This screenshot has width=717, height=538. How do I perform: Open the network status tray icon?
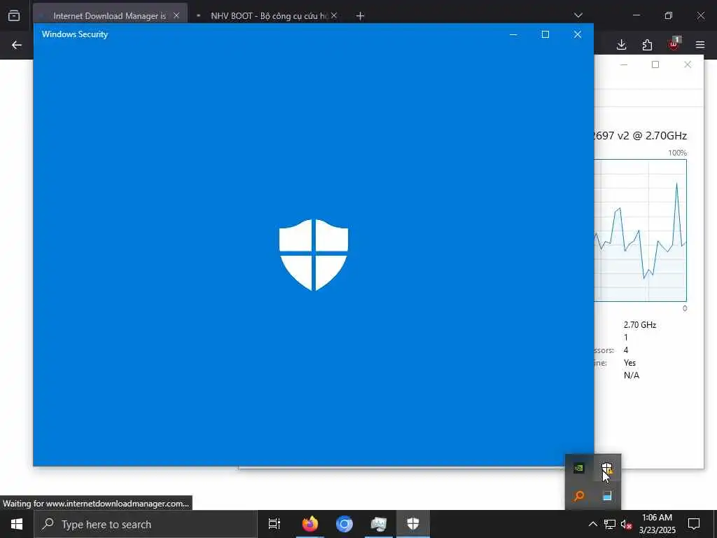click(610, 524)
